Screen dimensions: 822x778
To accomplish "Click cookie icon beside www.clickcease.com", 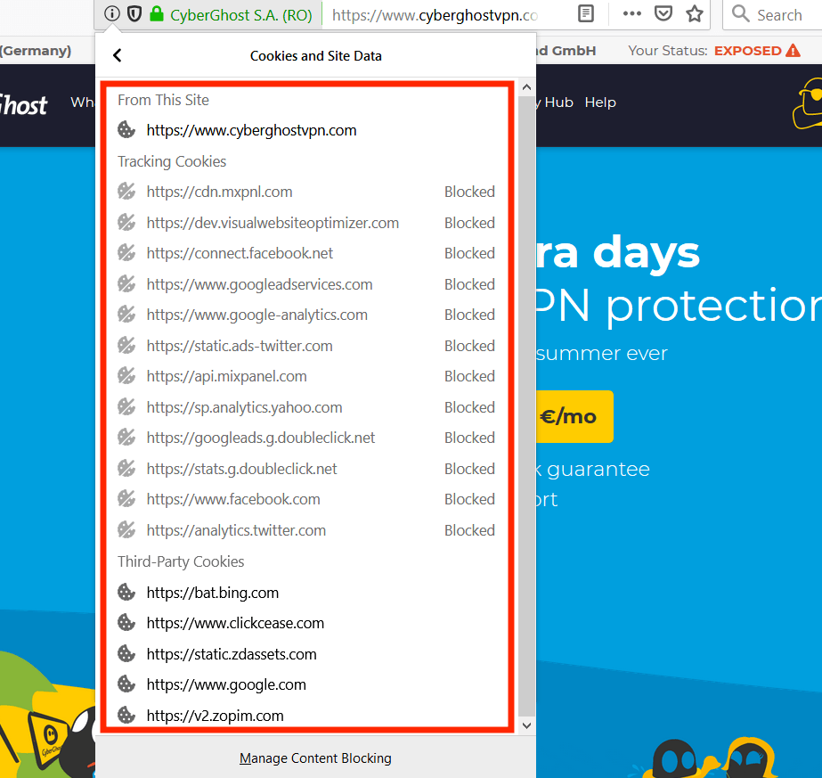I will [126, 623].
